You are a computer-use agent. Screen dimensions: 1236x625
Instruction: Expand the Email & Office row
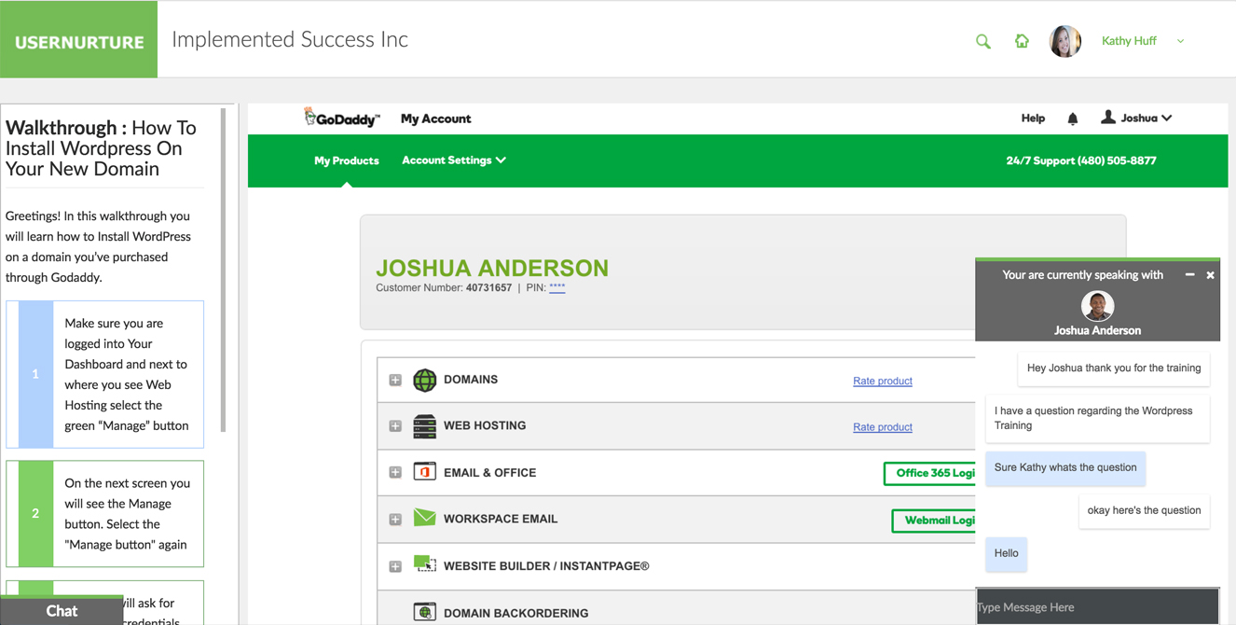pyautogui.click(x=395, y=473)
